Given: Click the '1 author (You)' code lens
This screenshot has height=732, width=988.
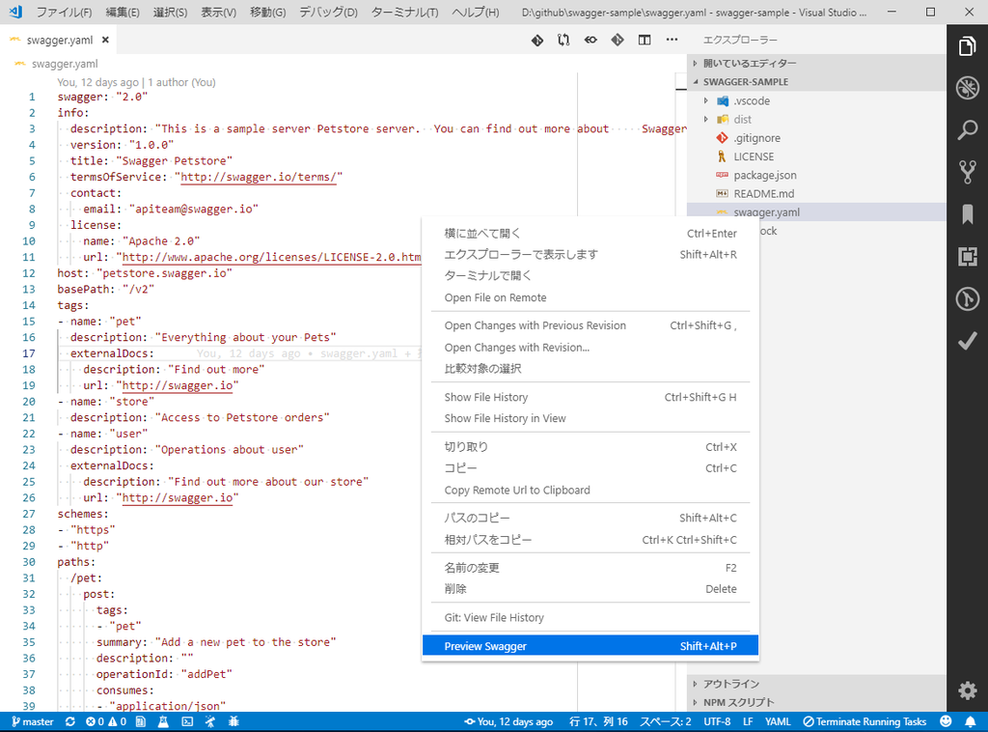Looking at the screenshot, I should [181, 82].
